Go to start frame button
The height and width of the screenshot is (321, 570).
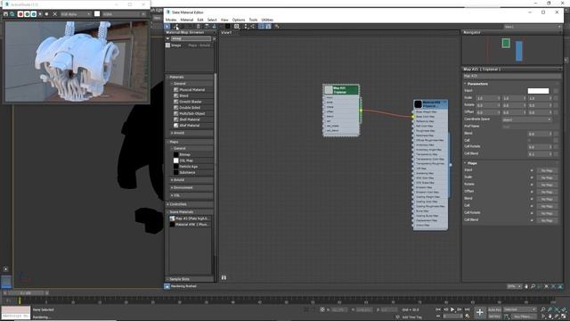[x=438, y=309]
